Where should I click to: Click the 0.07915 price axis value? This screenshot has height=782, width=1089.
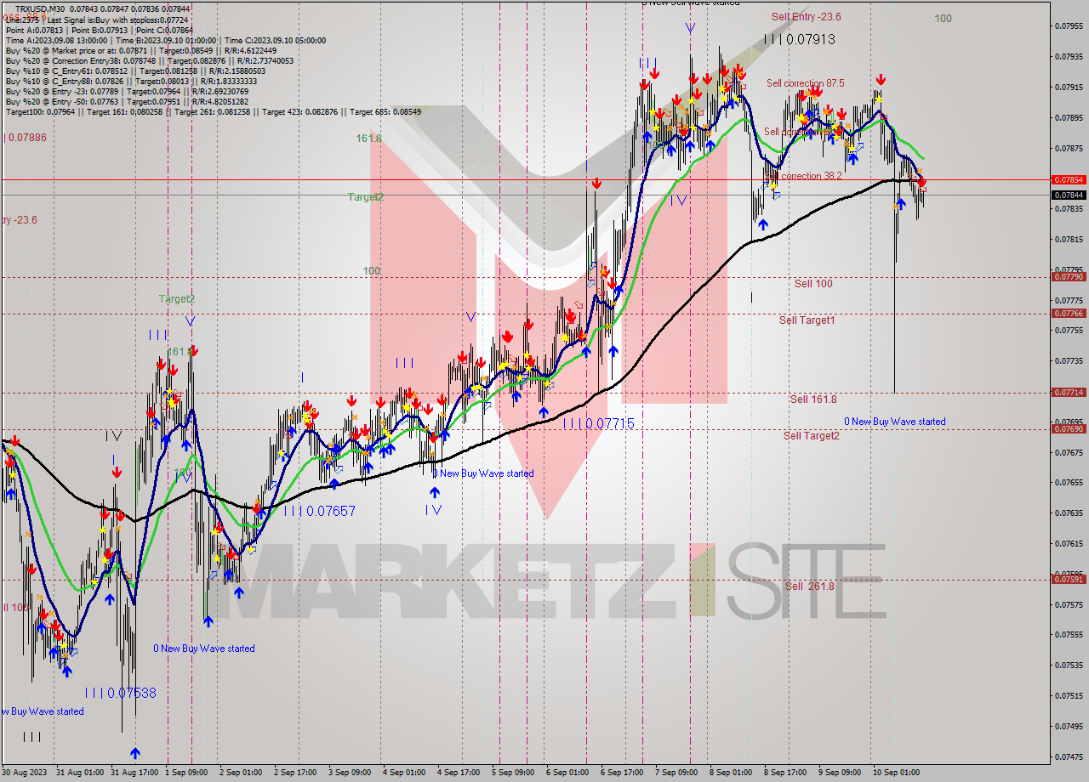[1069, 87]
